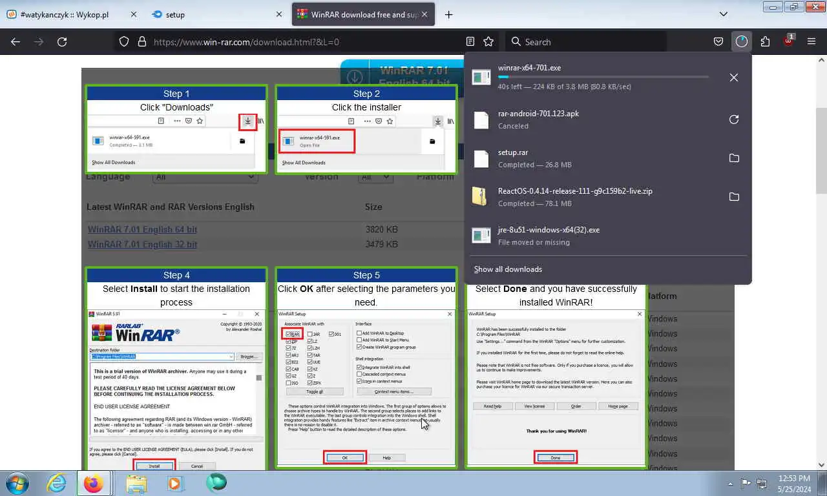Reload the current page

pos(62,41)
